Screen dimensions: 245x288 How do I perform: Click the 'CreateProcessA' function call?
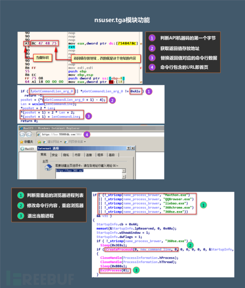point(119,250)
